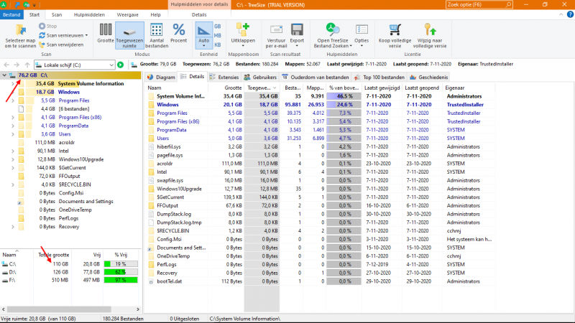Refresh with Scan vernieuwen
575x323 pixels.
tap(63, 35)
